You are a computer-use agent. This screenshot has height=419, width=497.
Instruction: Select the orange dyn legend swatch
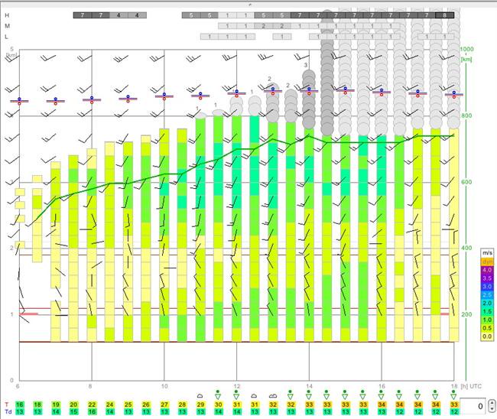pos(487,261)
